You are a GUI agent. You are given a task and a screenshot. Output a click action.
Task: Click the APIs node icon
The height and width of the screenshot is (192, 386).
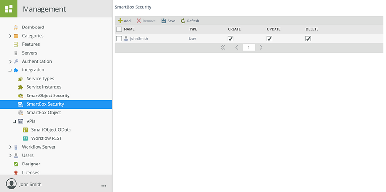coord(21,121)
